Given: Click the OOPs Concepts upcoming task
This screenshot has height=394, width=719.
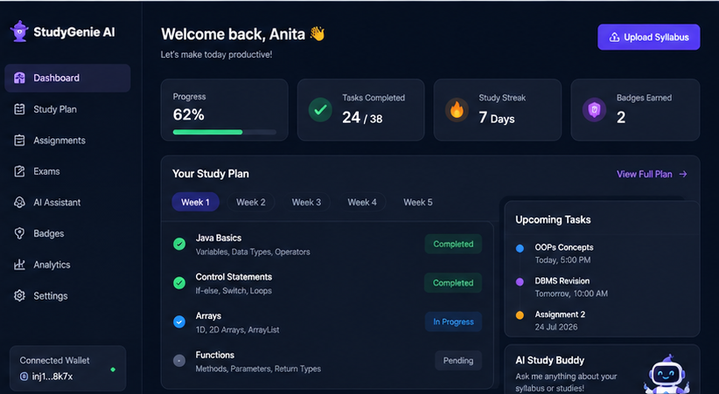Looking at the screenshot, I should pos(564,253).
